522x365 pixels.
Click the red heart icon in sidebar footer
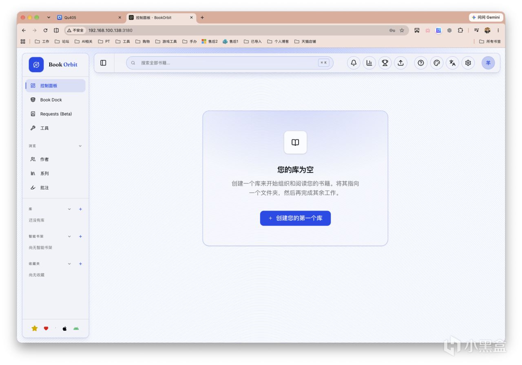46,328
